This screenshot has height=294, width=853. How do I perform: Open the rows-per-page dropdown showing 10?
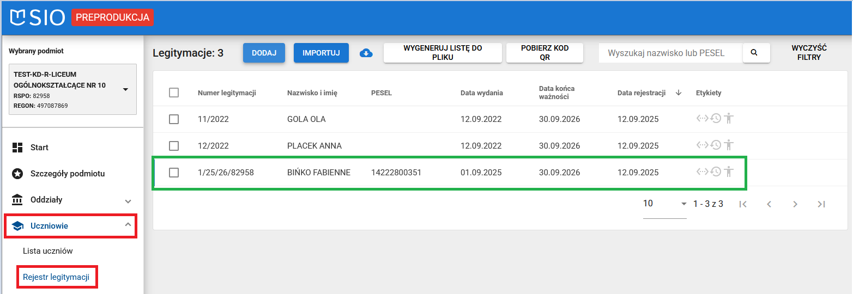pyautogui.click(x=665, y=204)
